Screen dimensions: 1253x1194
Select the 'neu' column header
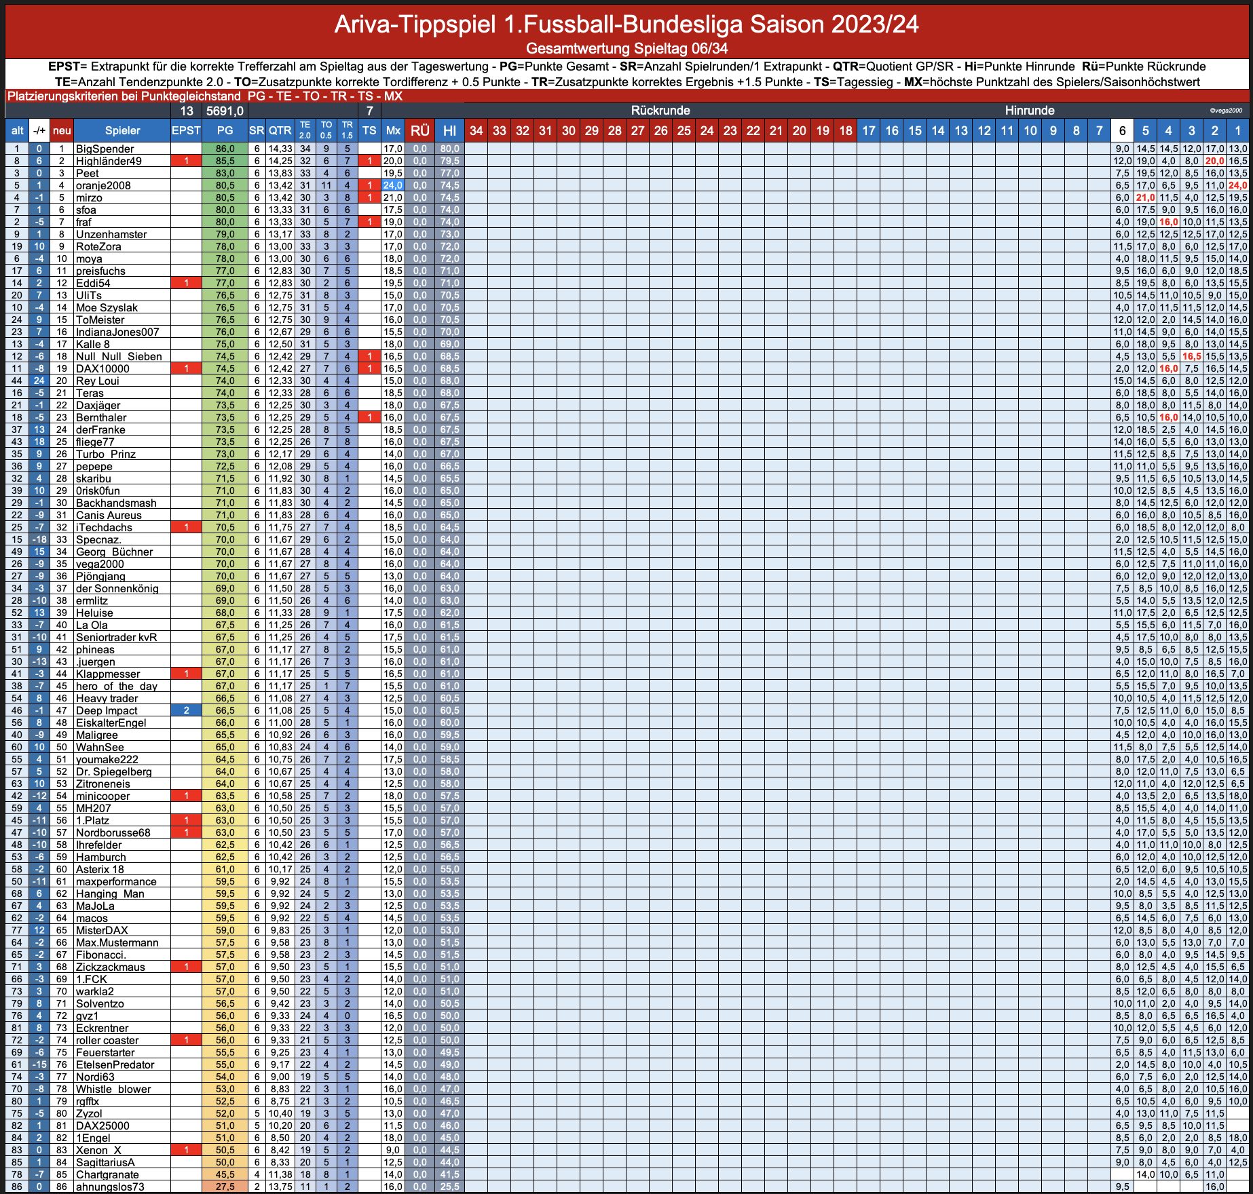[x=62, y=131]
